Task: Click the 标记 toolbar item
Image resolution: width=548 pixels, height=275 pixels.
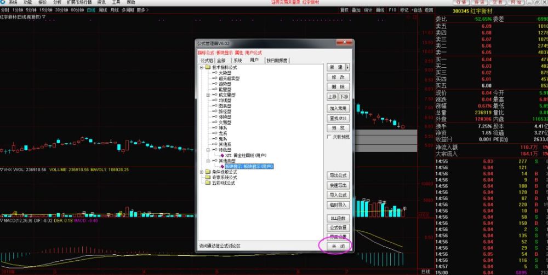Action: (404, 10)
